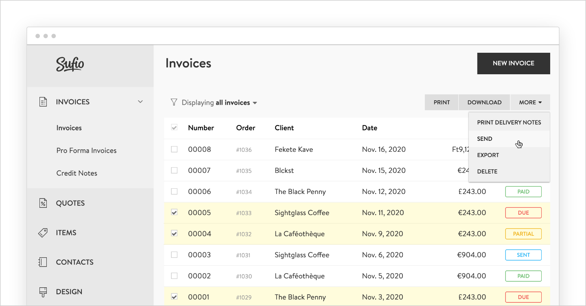Click the Design paintbrush icon
The image size is (586, 306).
click(43, 292)
